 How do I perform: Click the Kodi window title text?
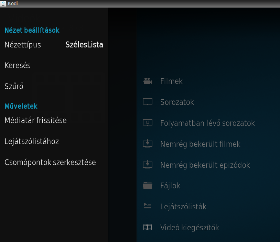(13, 3)
